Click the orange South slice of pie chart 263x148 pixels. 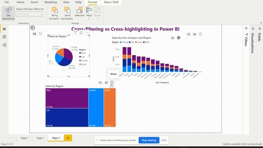[61, 52]
